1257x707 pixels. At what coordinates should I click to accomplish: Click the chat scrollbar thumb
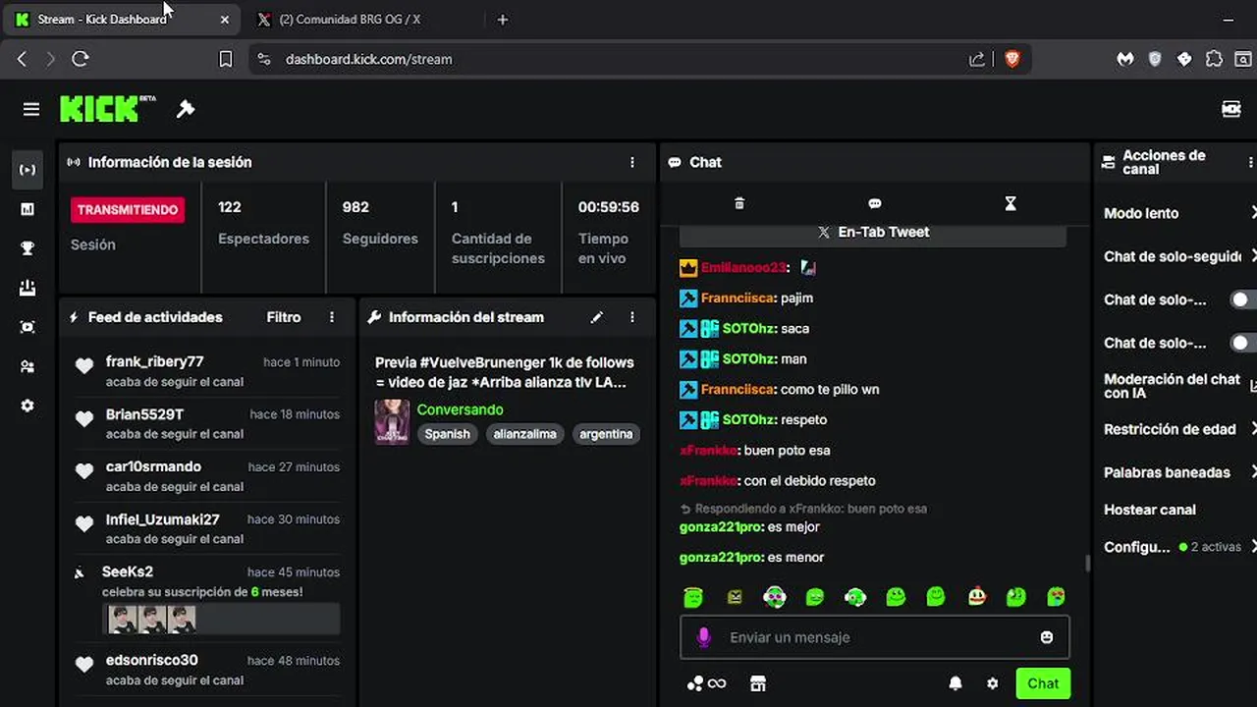pyautogui.click(x=1086, y=564)
